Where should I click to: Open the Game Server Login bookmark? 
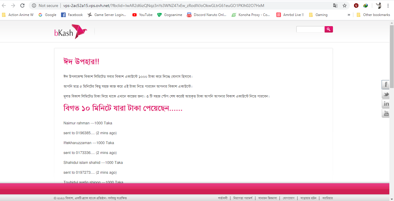click(x=107, y=15)
